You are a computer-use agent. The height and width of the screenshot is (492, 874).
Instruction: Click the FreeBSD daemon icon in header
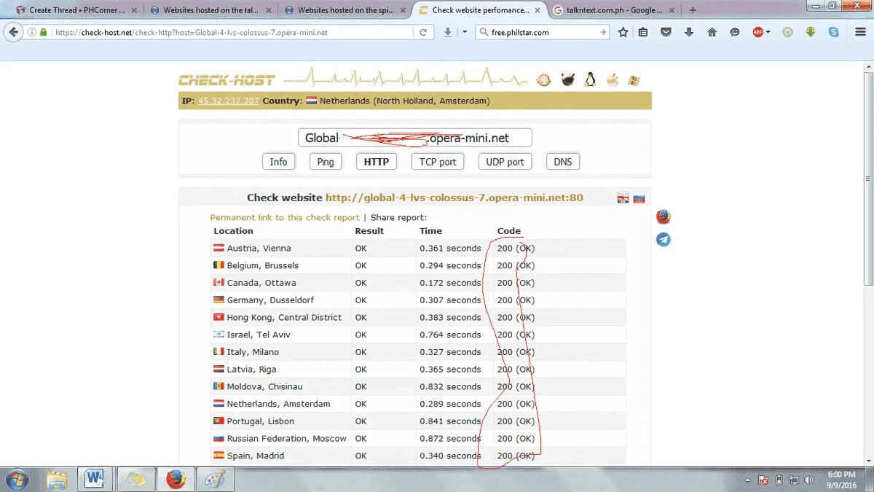coord(568,79)
